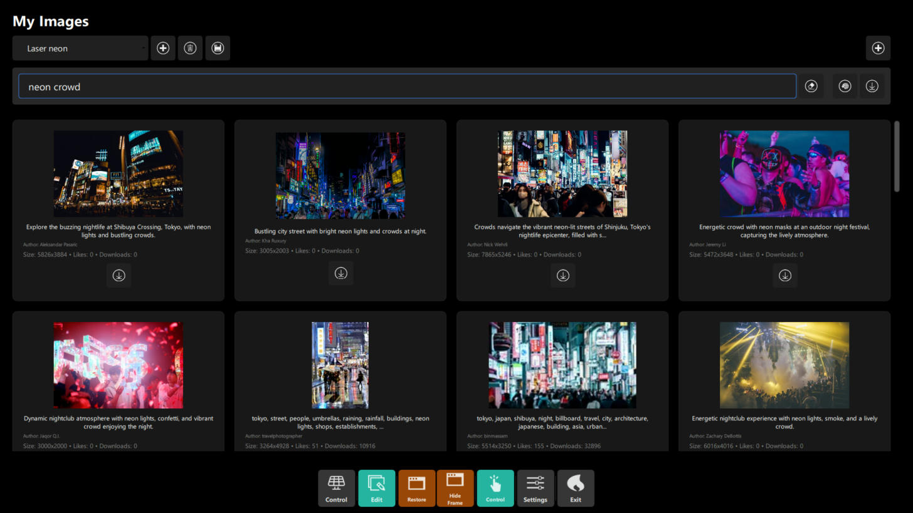Save the collection with the floppy disk icon

coord(218,48)
